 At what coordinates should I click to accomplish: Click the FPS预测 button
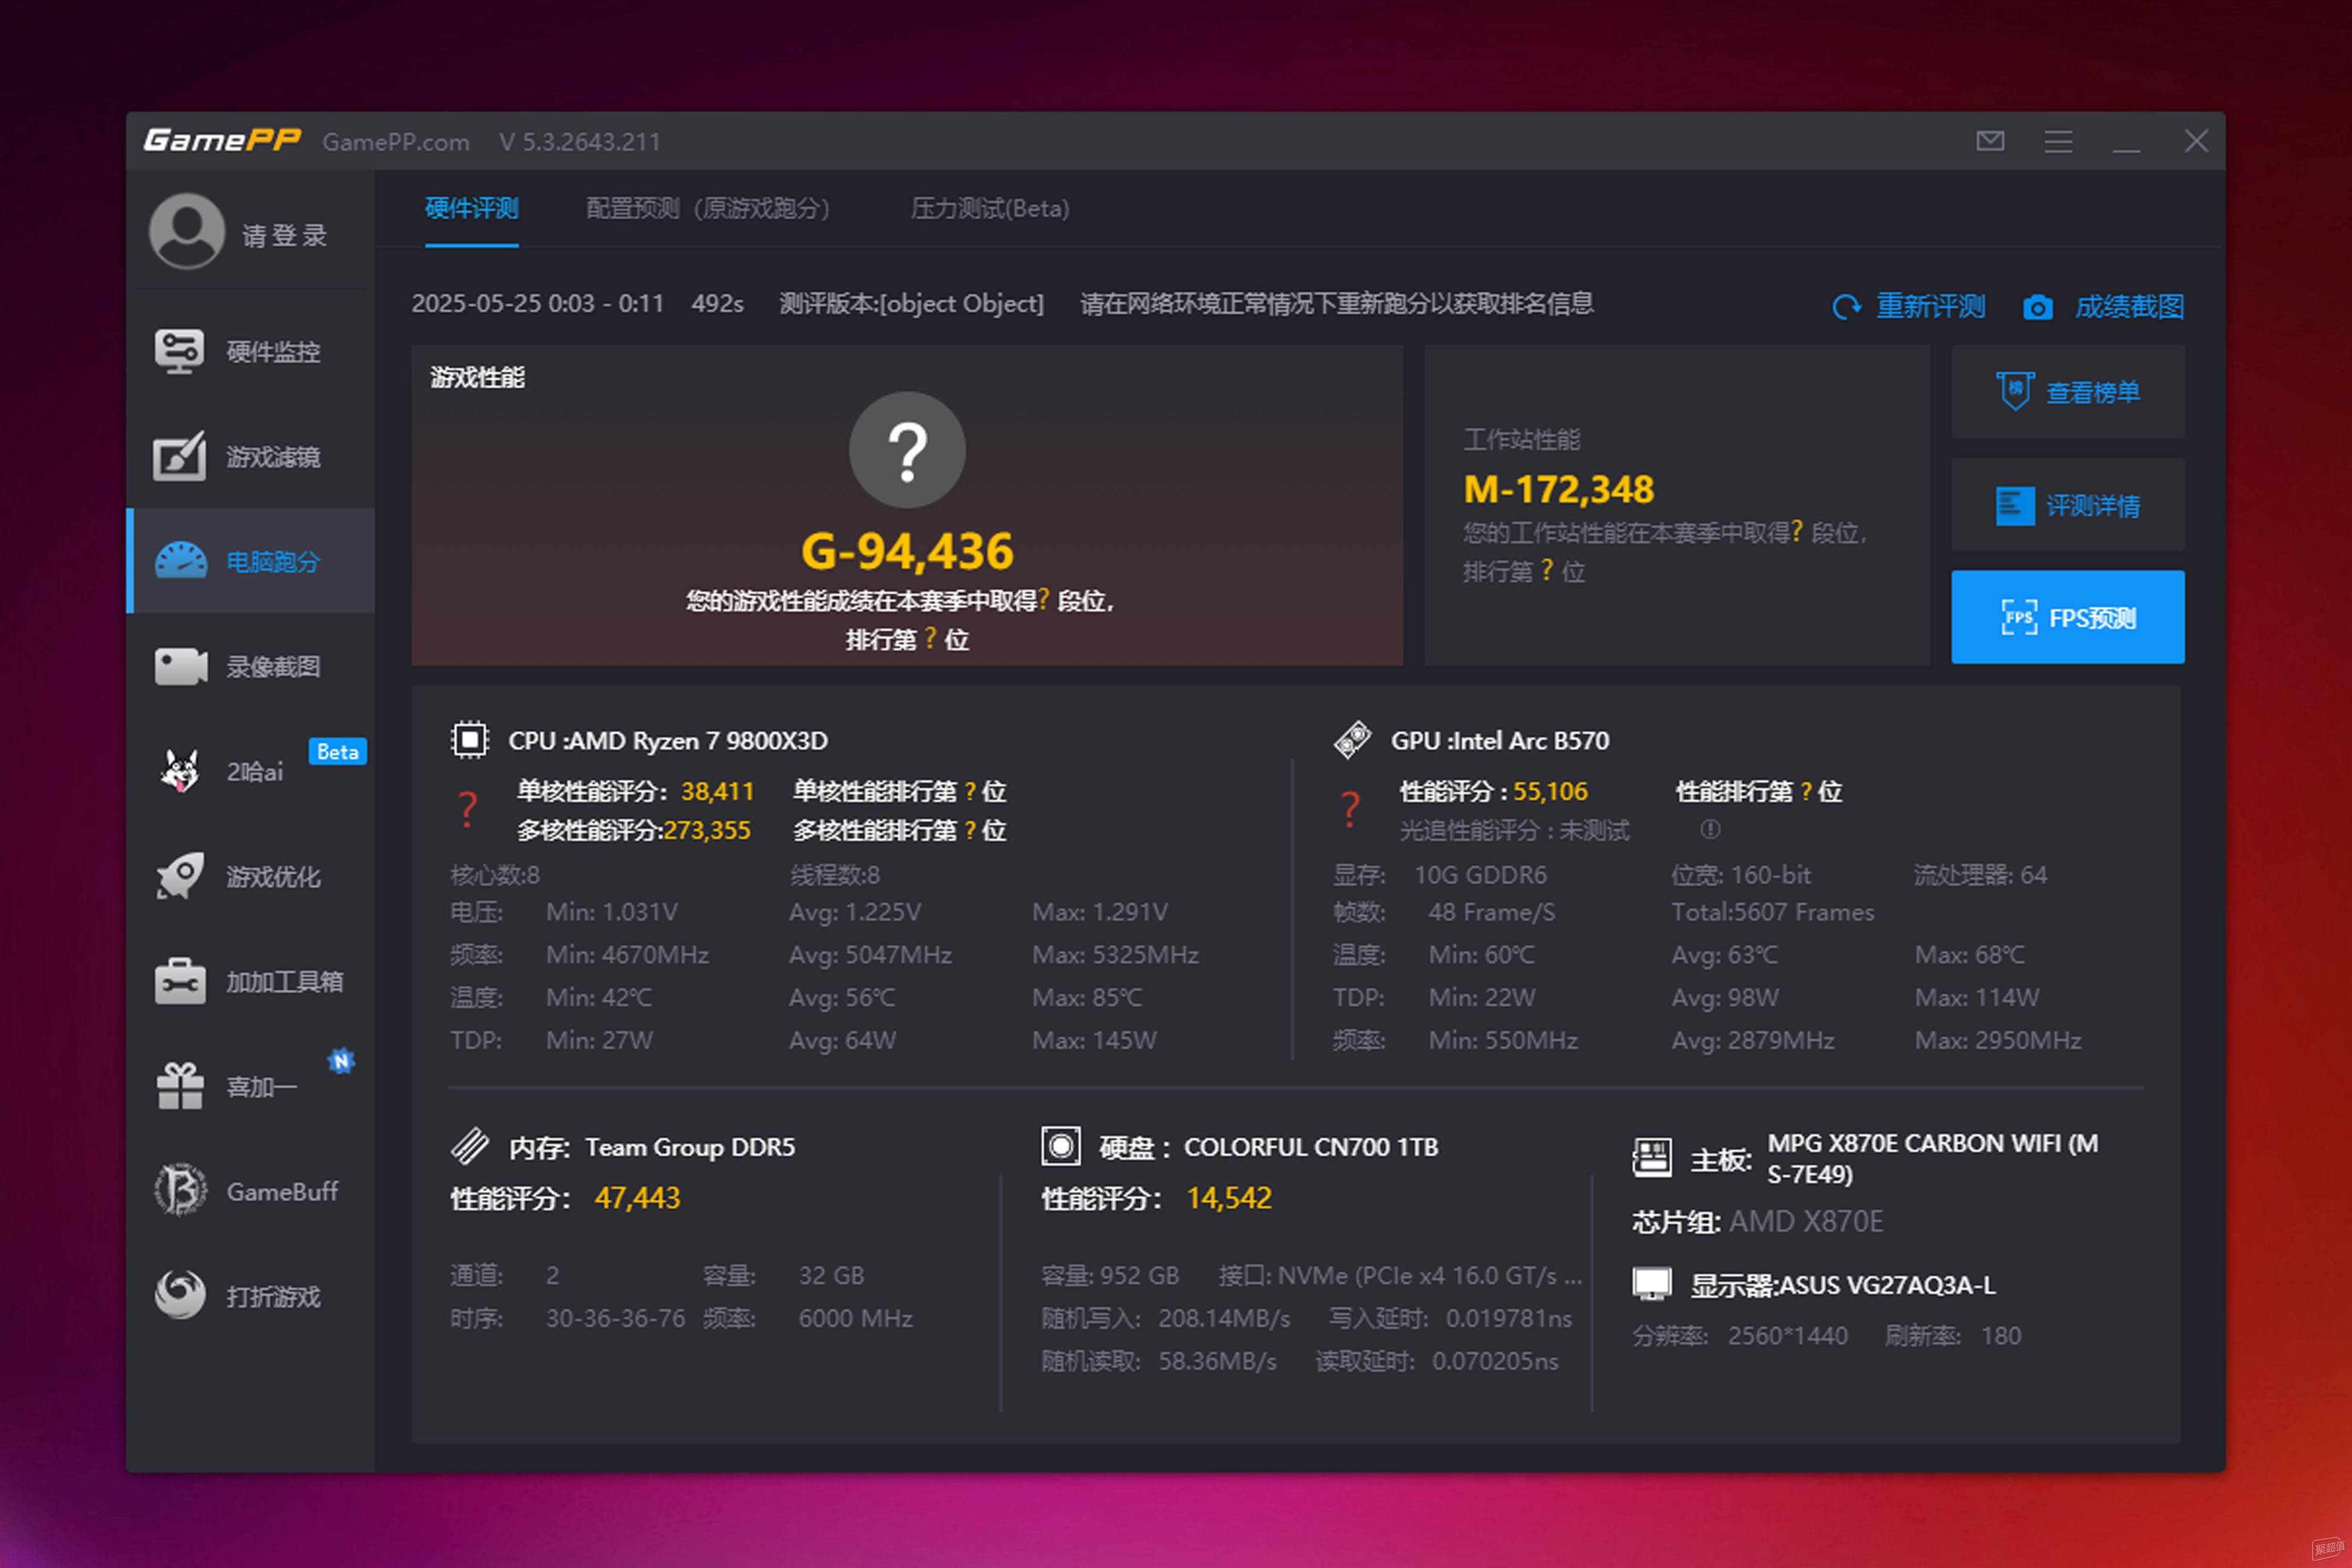tap(2068, 617)
